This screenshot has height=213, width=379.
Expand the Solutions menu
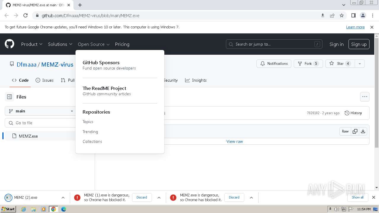pyautogui.click(x=60, y=44)
